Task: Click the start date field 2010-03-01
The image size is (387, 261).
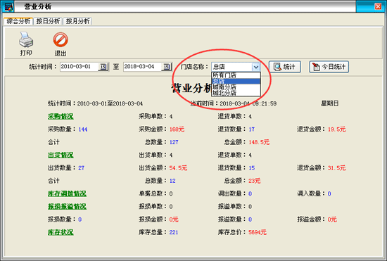Action: (x=79, y=67)
